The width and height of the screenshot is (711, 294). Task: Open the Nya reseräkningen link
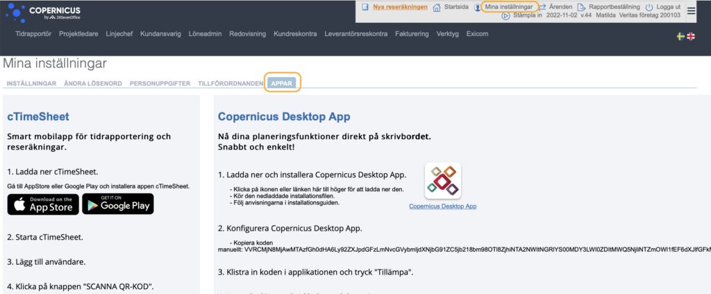[400, 7]
